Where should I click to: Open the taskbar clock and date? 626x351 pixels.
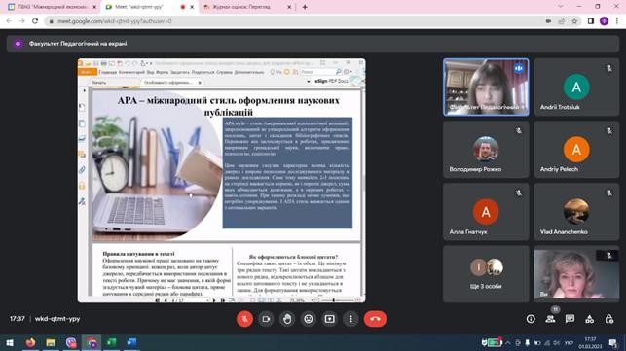(590, 342)
